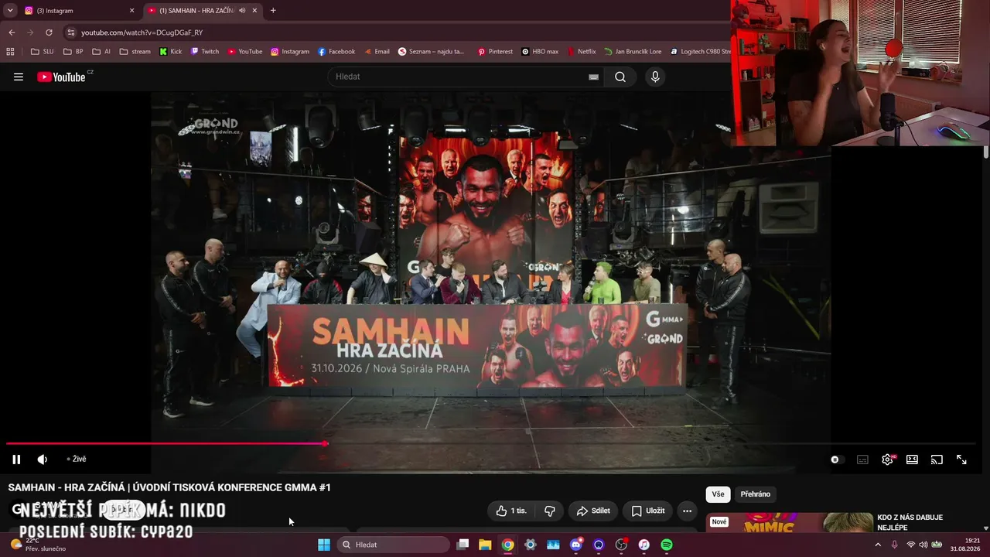This screenshot has width=990, height=557.
Task: Open the Windows Start menu
Action: pos(324,545)
